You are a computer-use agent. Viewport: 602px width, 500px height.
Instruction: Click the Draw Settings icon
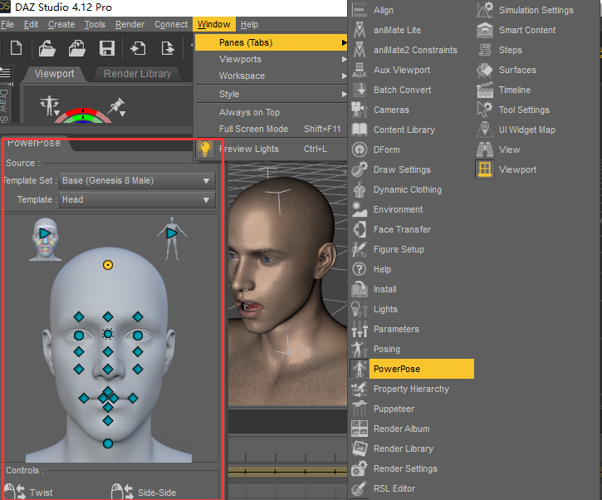tap(360, 169)
